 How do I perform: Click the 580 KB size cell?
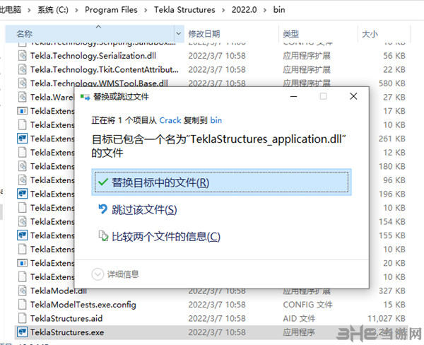(x=392, y=83)
